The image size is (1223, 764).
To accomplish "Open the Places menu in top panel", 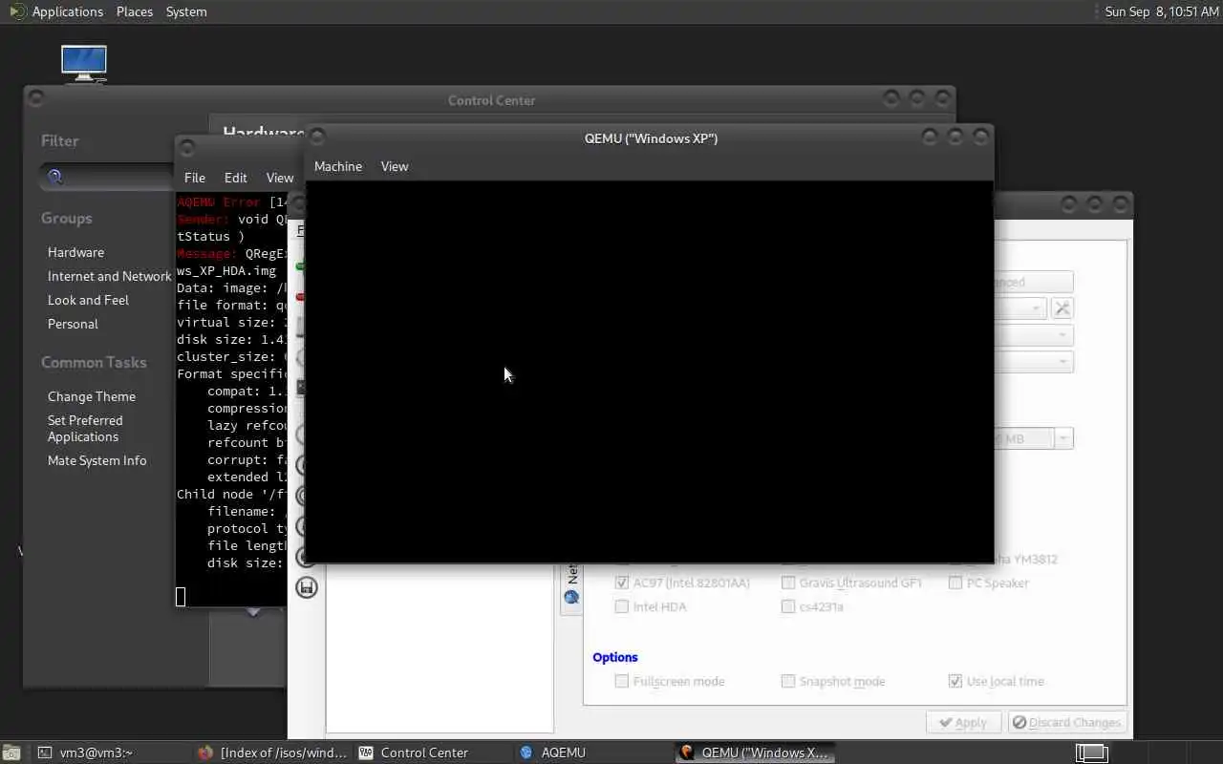I will pyautogui.click(x=135, y=11).
